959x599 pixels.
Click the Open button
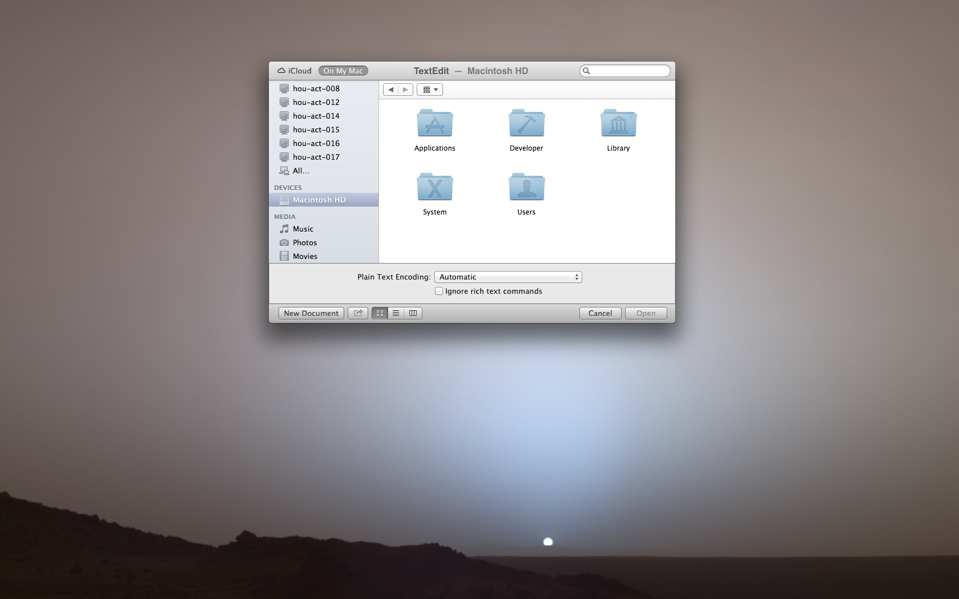point(646,313)
